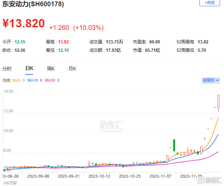Image resolution: width=224 pixels, height=186 pixels.
Task: Click the volume value 133.75万
Action: tap(114, 42)
